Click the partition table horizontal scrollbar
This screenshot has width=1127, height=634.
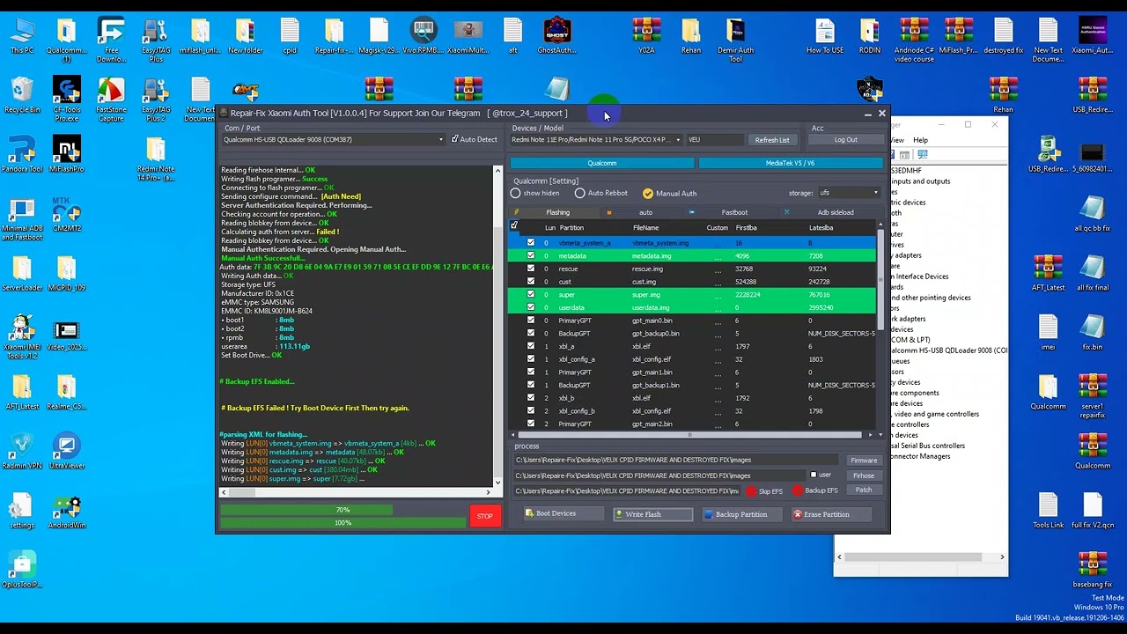tap(692, 434)
